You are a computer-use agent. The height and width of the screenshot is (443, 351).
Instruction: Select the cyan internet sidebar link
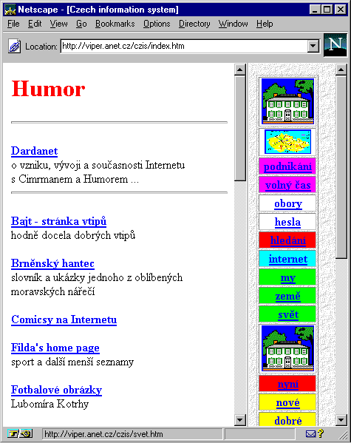(x=287, y=259)
